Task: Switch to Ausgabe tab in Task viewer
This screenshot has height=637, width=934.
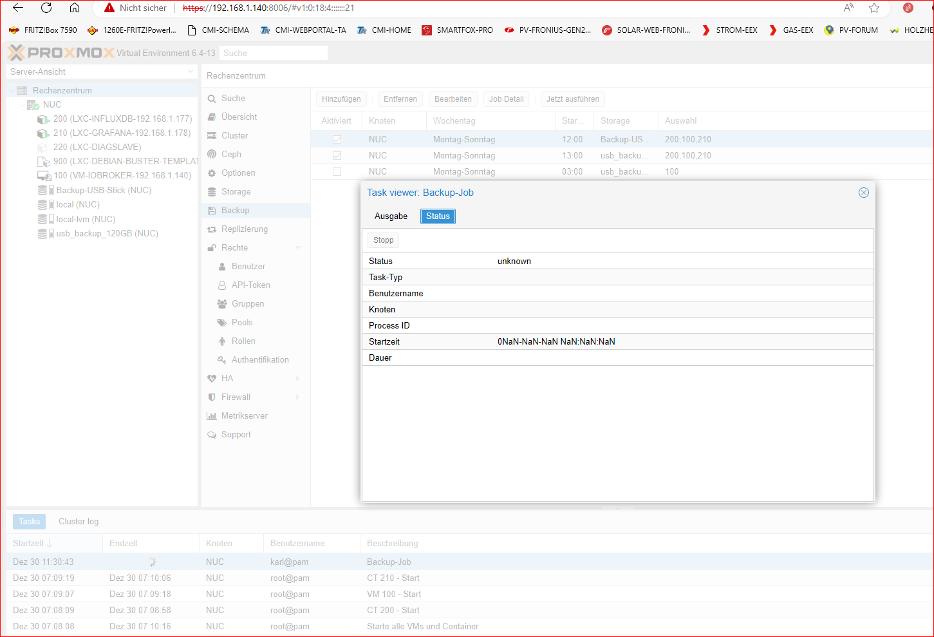Action: [391, 216]
